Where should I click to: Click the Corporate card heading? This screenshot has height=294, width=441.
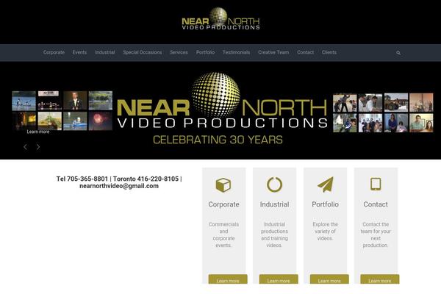[x=223, y=204]
